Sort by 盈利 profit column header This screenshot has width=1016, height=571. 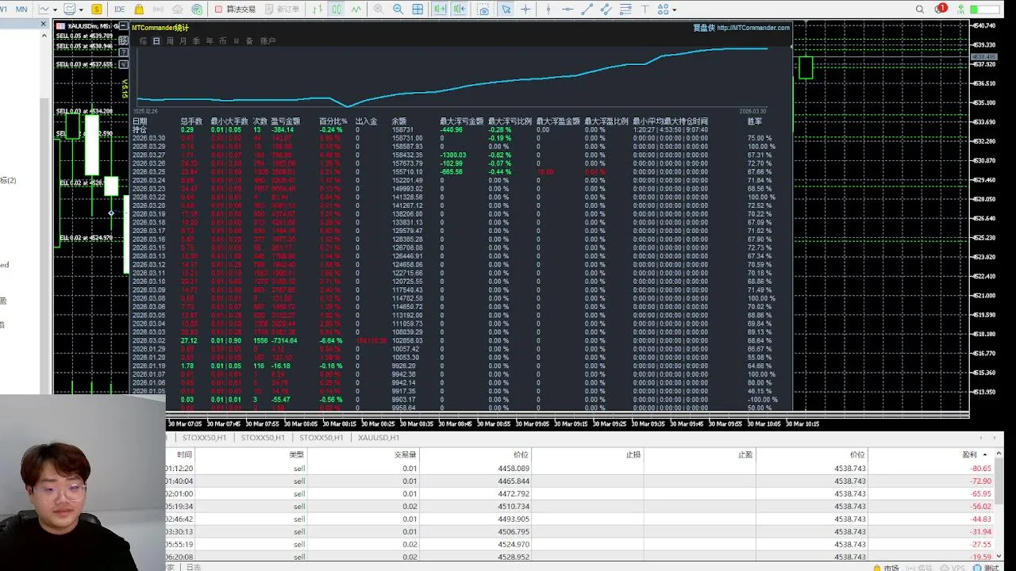point(970,455)
